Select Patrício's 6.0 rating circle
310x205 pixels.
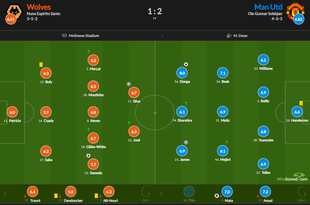pyautogui.click(x=12, y=112)
